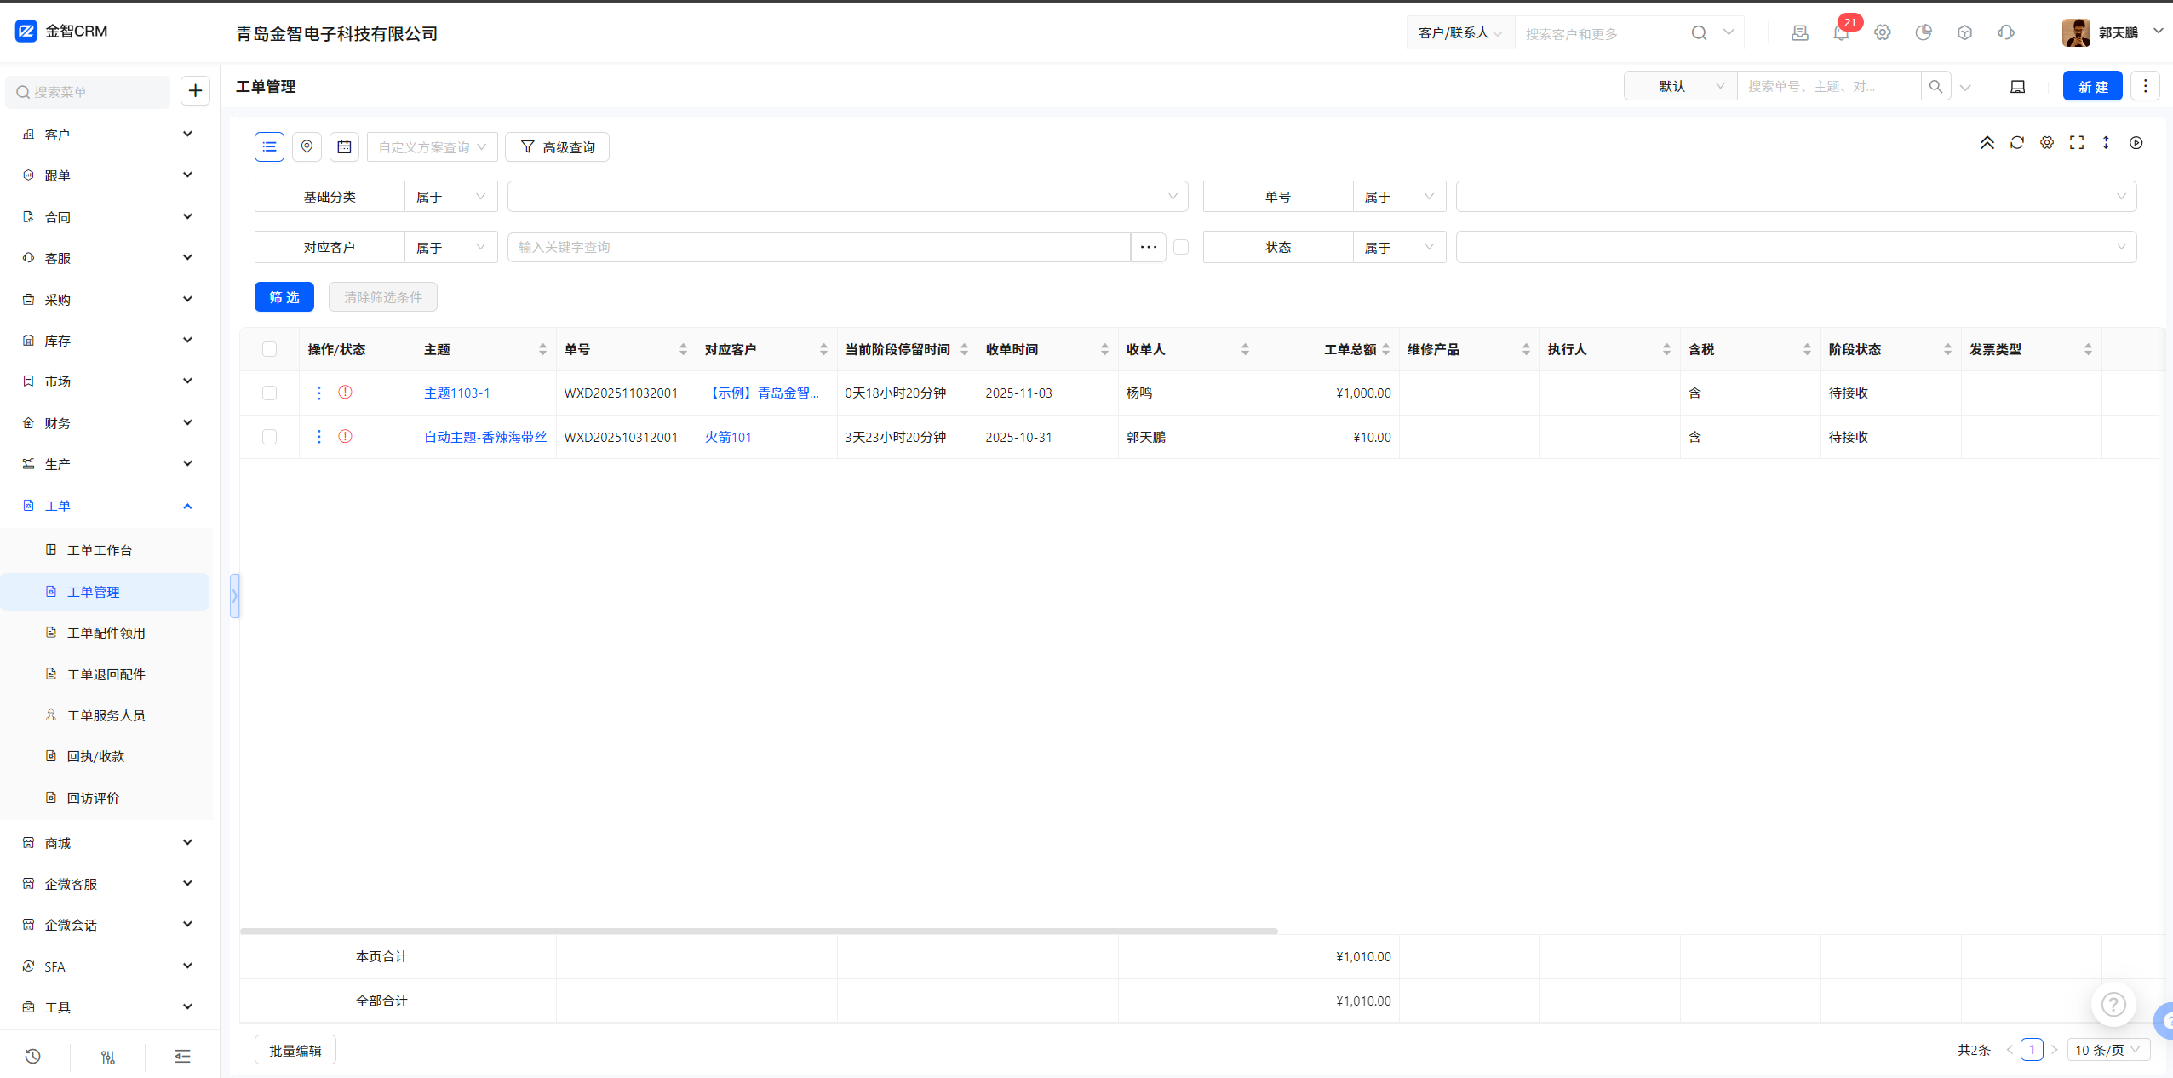Collapse filter panel with double-chevron icon

point(1987,143)
